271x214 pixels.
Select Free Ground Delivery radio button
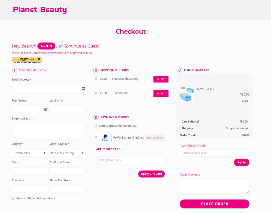(96, 78)
